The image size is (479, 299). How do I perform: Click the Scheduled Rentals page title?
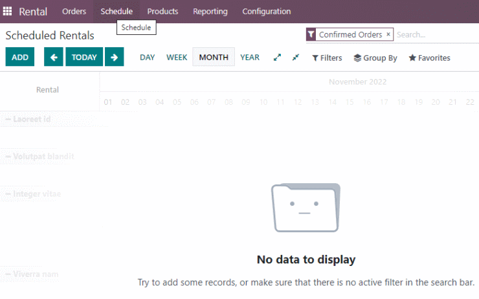tap(50, 36)
